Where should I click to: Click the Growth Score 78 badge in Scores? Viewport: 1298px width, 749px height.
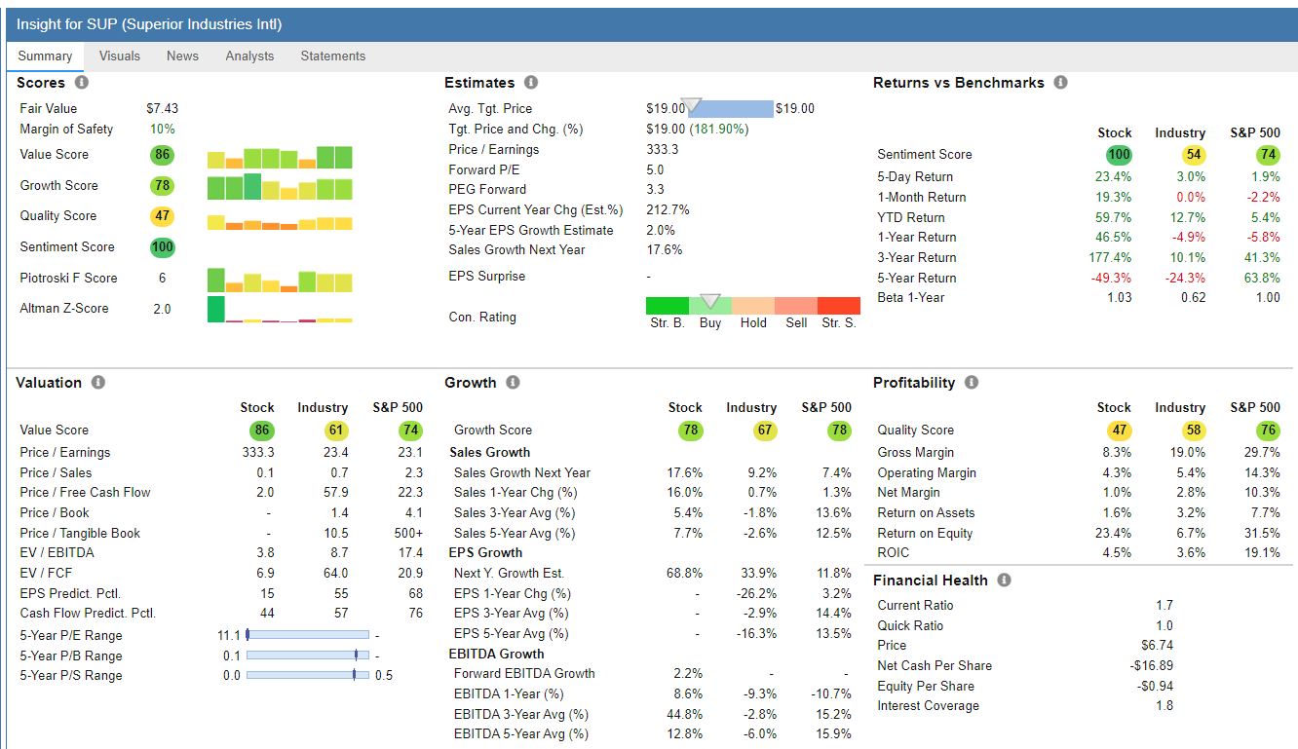click(162, 186)
